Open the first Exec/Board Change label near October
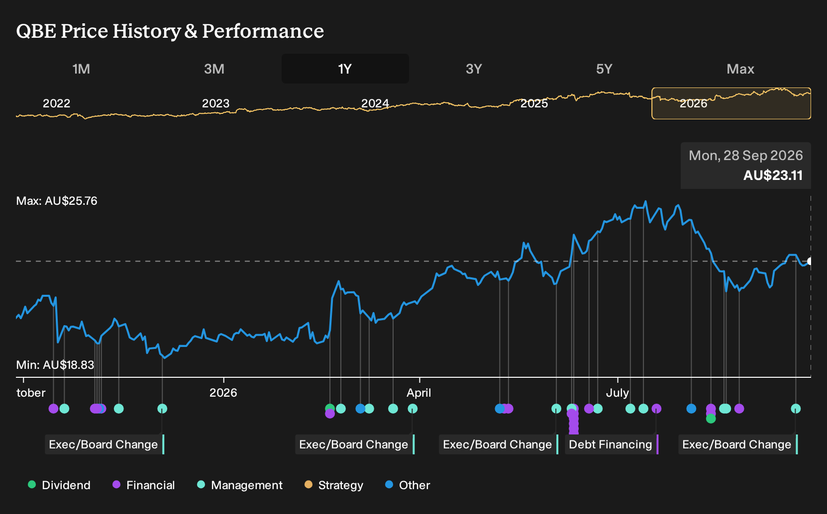This screenshot has height=514, width=827. [x=104, y=444]
